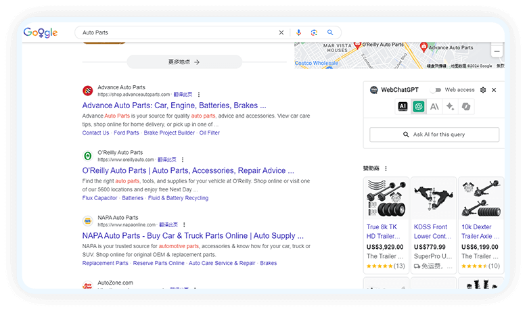Viewport: 527px width, 311px height.
Task: Click the blue magnifier search icon
Action: 330,32
